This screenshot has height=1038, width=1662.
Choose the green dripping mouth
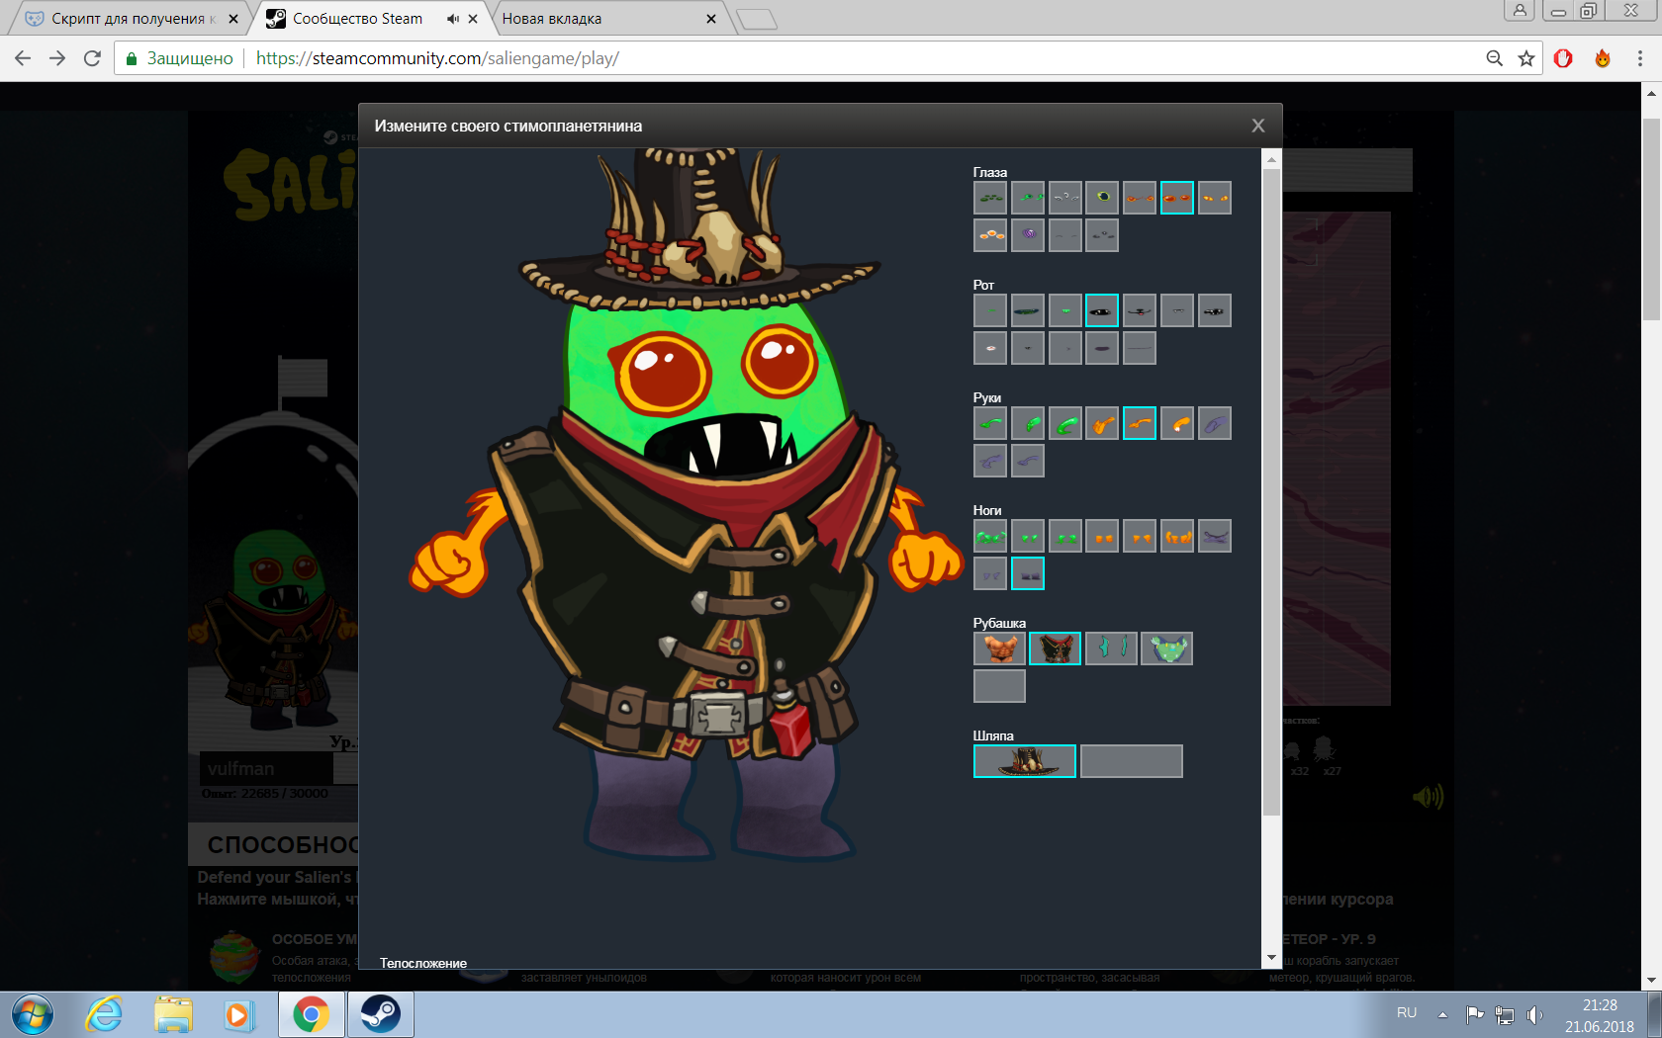(1065, 310)
